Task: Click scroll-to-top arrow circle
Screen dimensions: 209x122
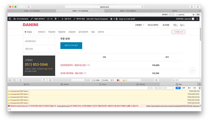Action: 192,70
